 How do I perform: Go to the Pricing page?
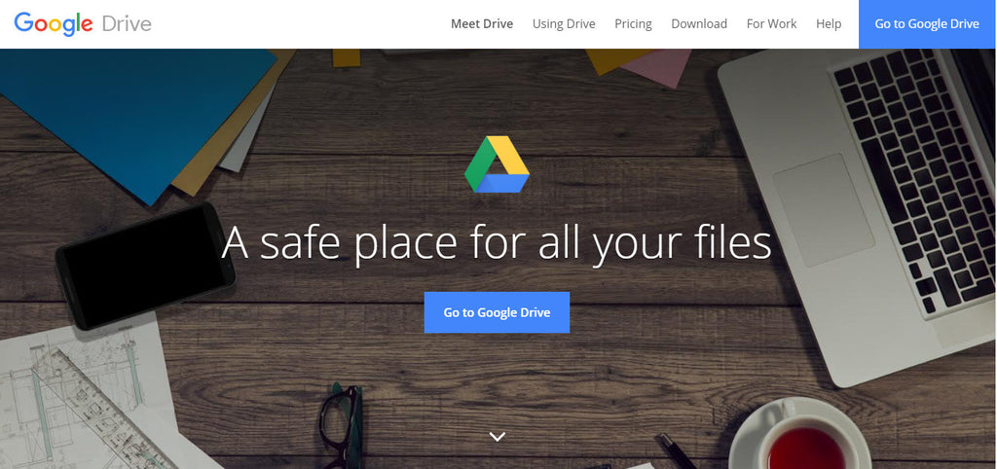pos(633,24)
